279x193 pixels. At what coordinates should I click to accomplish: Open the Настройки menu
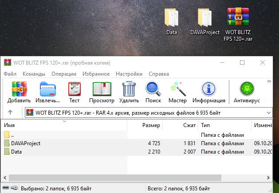129,74
